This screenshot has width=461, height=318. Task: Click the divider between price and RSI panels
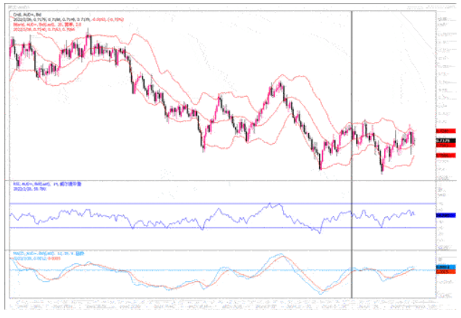click(x=217, y=179)
